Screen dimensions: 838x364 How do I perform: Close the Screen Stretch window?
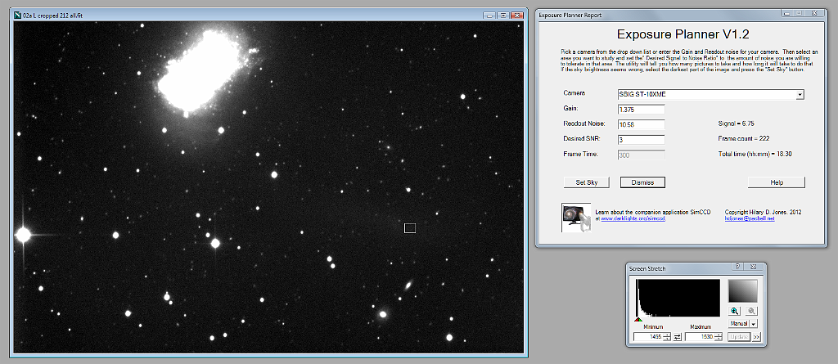[754, 267]
